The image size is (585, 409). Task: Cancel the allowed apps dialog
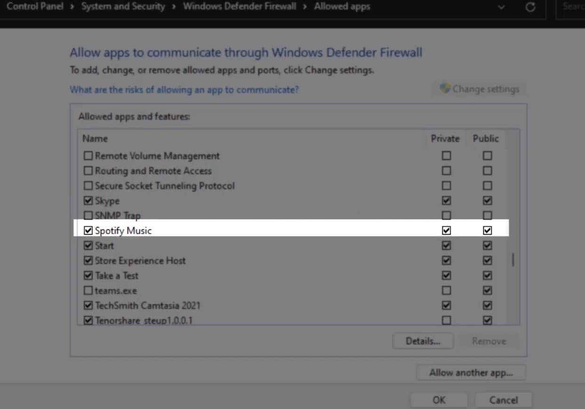tap(503, 400)
